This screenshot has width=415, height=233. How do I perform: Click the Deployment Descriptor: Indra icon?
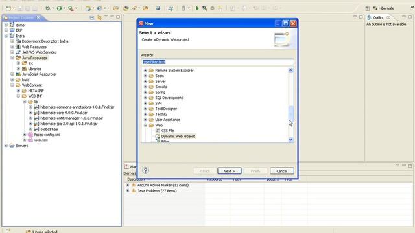18,41
